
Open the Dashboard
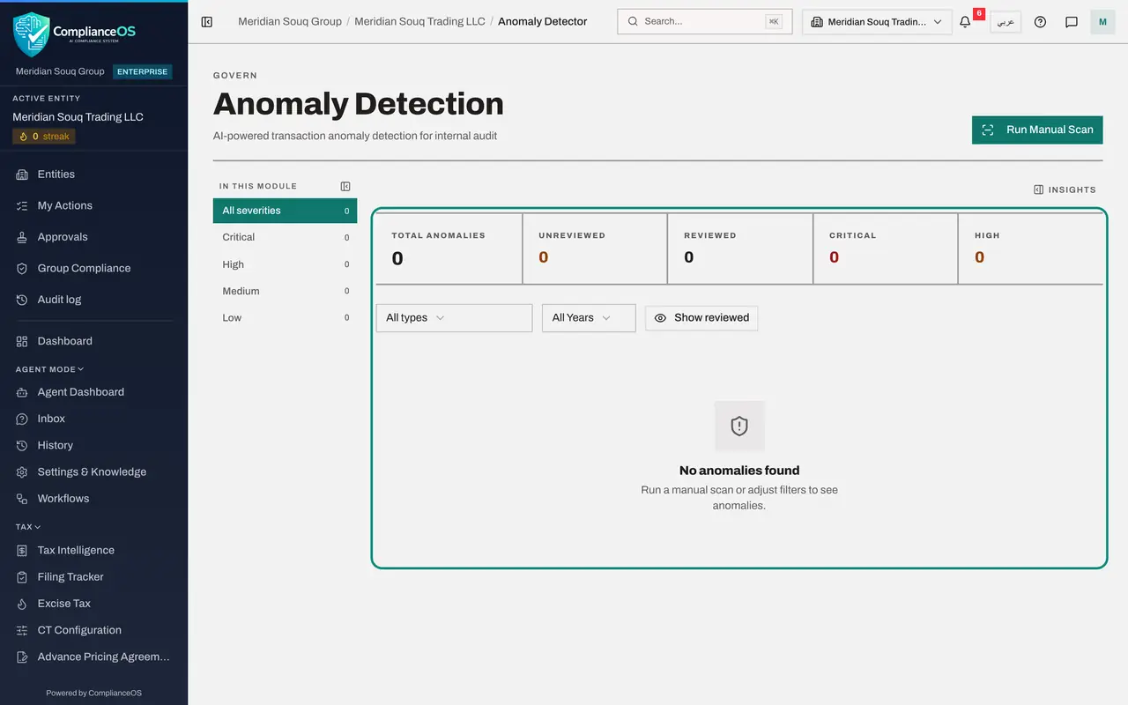93,341
